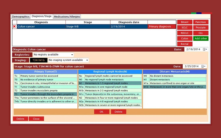Add an SCLC diagnosis
This screenshot has width=221, height=138.
click(185, 27)
